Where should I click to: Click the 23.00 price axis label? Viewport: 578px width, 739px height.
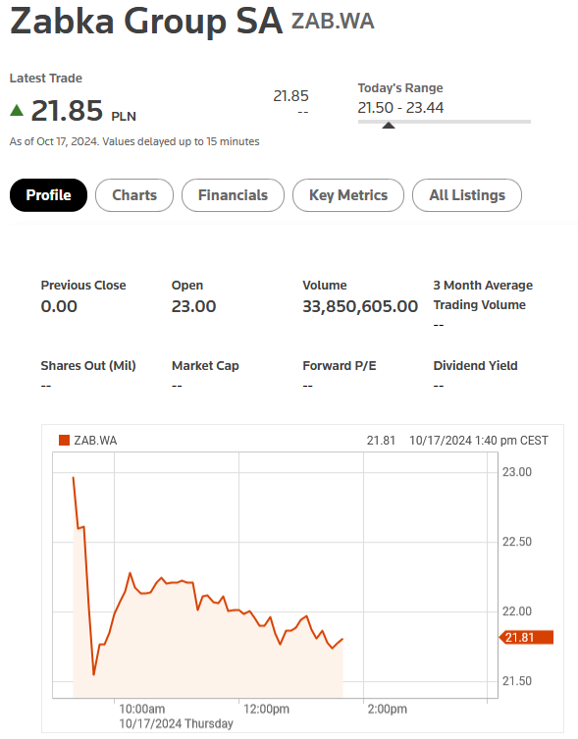pos(517,472)
